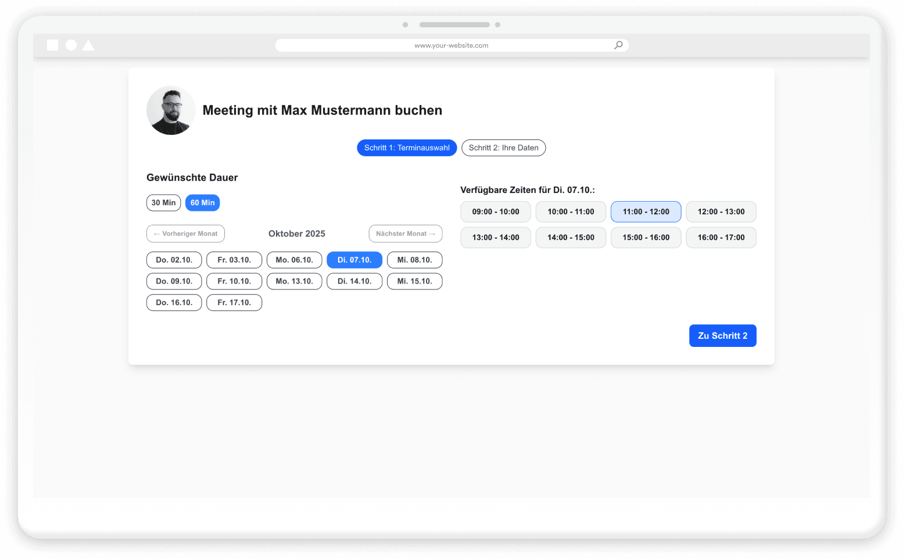Select the 60 Min duration option

202,203
